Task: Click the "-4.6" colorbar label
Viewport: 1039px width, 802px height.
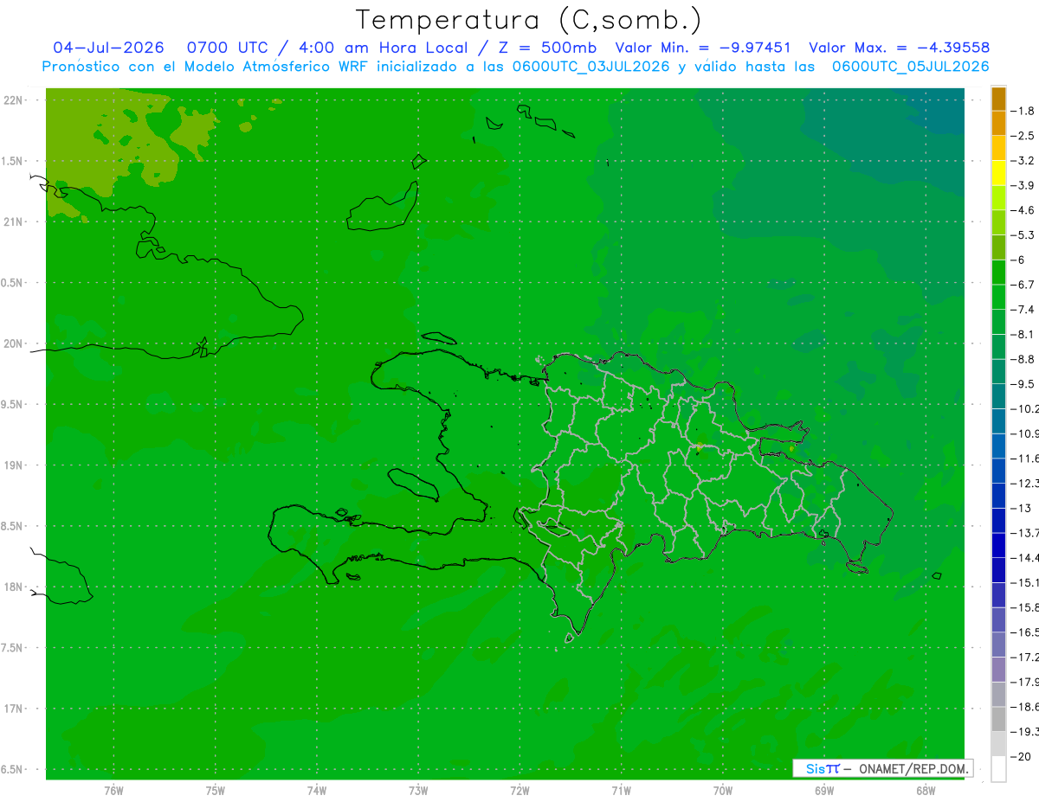Action: [x=1023, y=210]
